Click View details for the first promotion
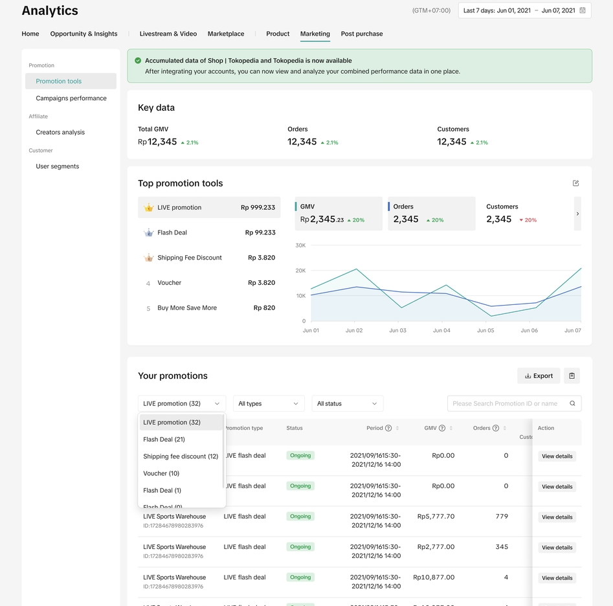 click(x=557, y=456)
